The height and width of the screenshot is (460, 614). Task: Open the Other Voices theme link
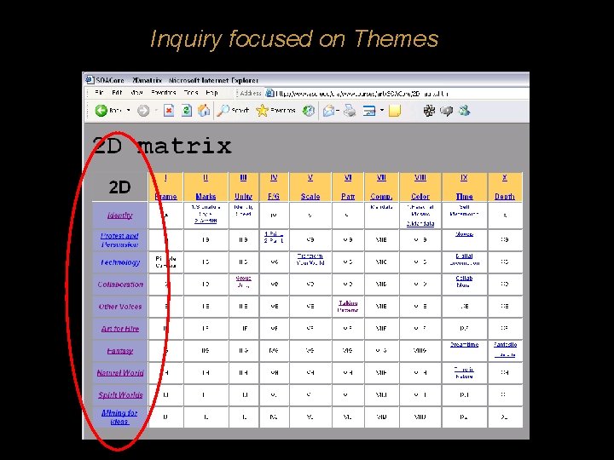coord(120,307)
